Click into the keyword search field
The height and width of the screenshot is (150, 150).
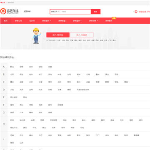75,12
